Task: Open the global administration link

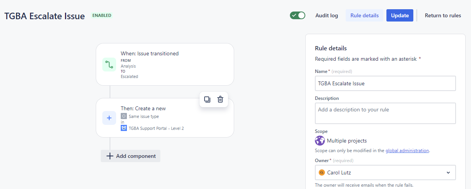Action: point(407,151)
